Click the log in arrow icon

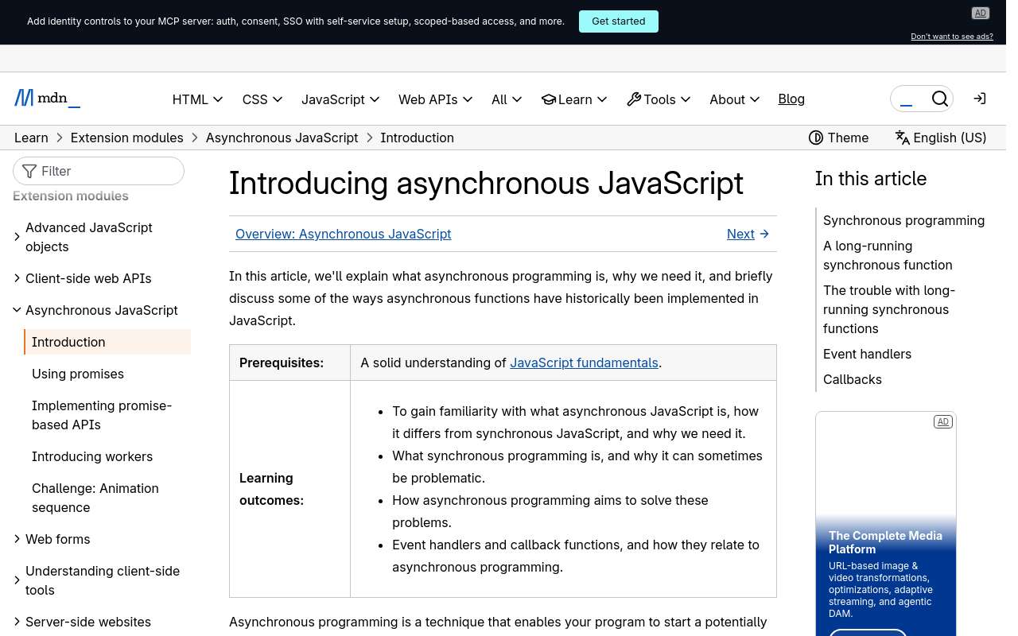click(980, 99)
